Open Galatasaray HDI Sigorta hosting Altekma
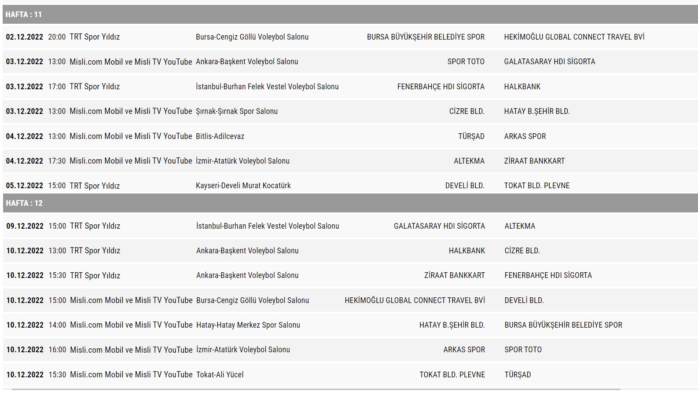Image resolution: width=698 pixels, height=409 pixels. click(x=439, y=226)
